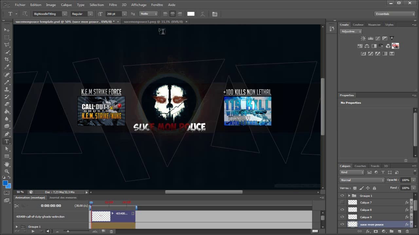This screenshot has width=419, height=235.
Task: Select the Path Selection tool
Action: click(x=7, y=149)
